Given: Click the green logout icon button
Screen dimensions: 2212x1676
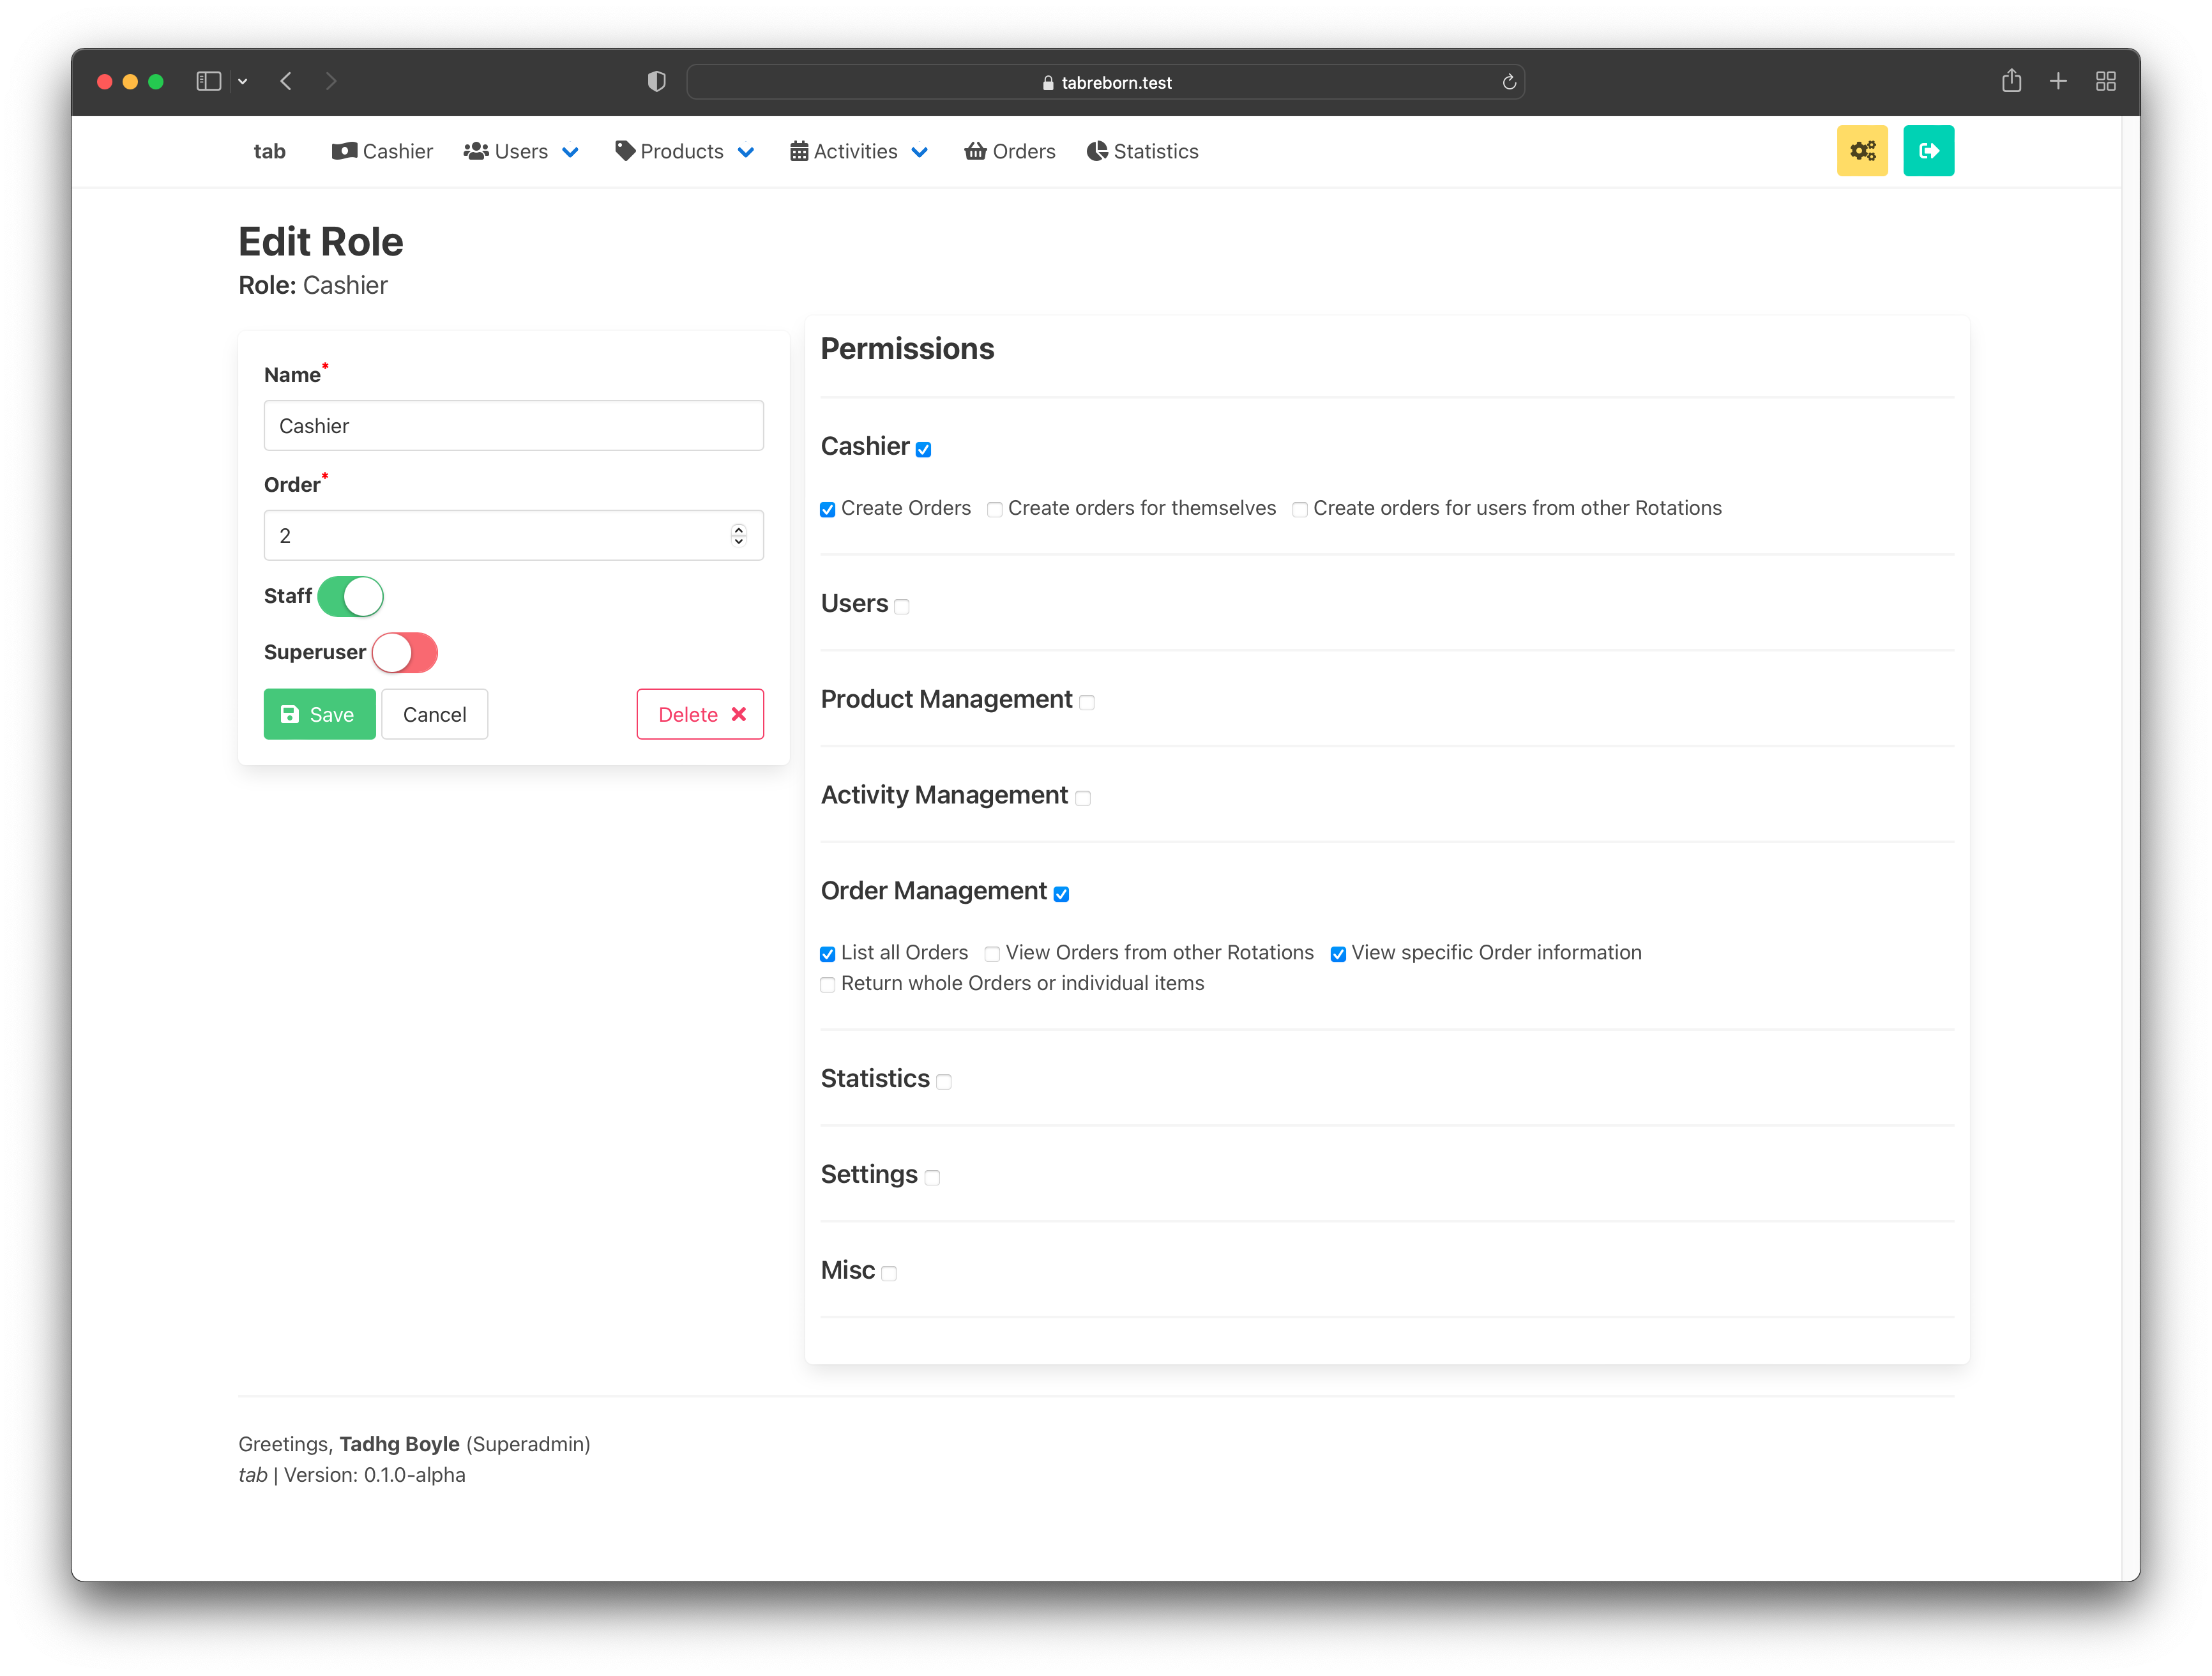Looking at the screenshot, I should click(x=1927, y=151).
